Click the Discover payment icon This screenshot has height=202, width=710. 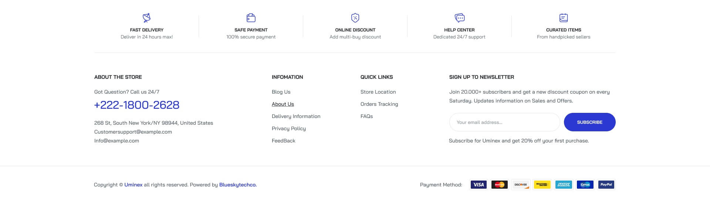click(521, 185)
